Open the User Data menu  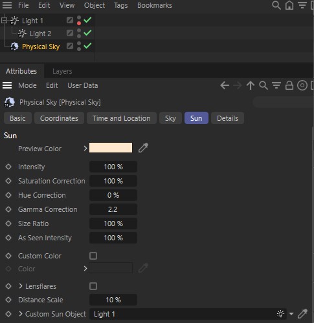[x=83, y=85]
